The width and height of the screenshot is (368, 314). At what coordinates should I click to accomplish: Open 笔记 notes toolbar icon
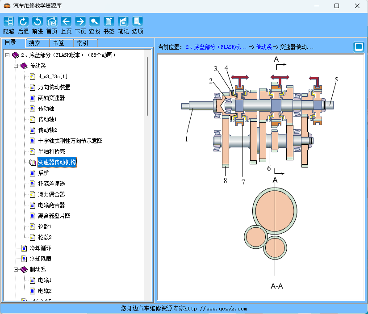coord(123,21)
